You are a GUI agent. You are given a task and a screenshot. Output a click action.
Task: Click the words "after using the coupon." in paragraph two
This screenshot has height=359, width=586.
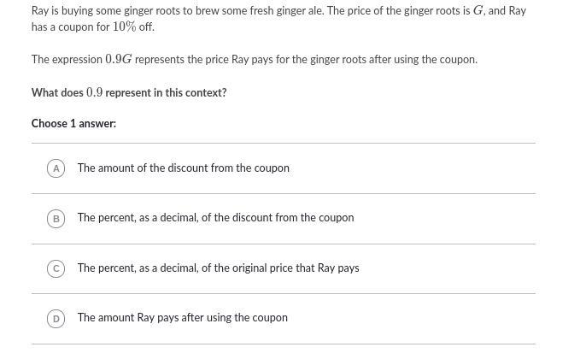pos(423,60)
